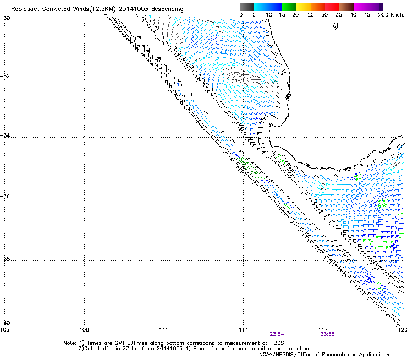Click the -40 latitude axis label
Screen dimensions: 407x358
(x=5, y=323)
